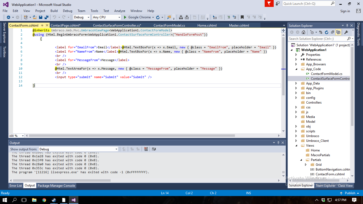Refresh the Solution Explorer tree
The width and height of the screenshot is (363, 204).
tap(326, 32)
